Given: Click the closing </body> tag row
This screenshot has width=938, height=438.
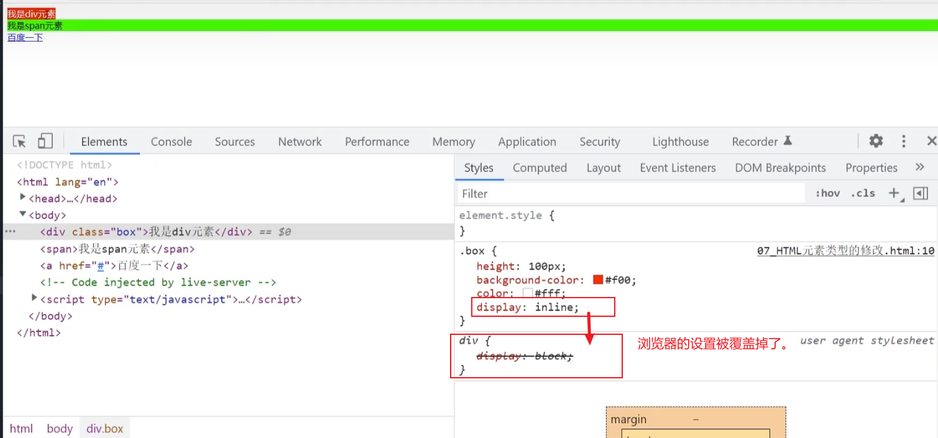Looking at the screenshot, I should coord(50,316).
